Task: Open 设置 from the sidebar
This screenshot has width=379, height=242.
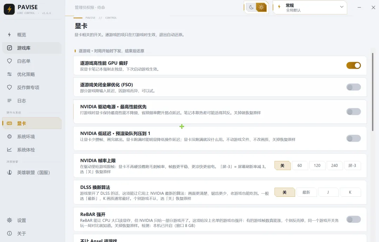Action: click(x=32, y=220)
